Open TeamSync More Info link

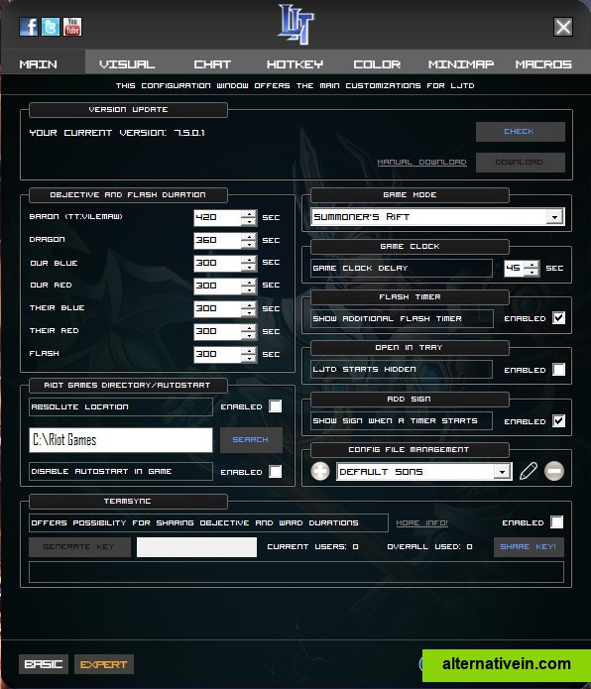(421, 522)
